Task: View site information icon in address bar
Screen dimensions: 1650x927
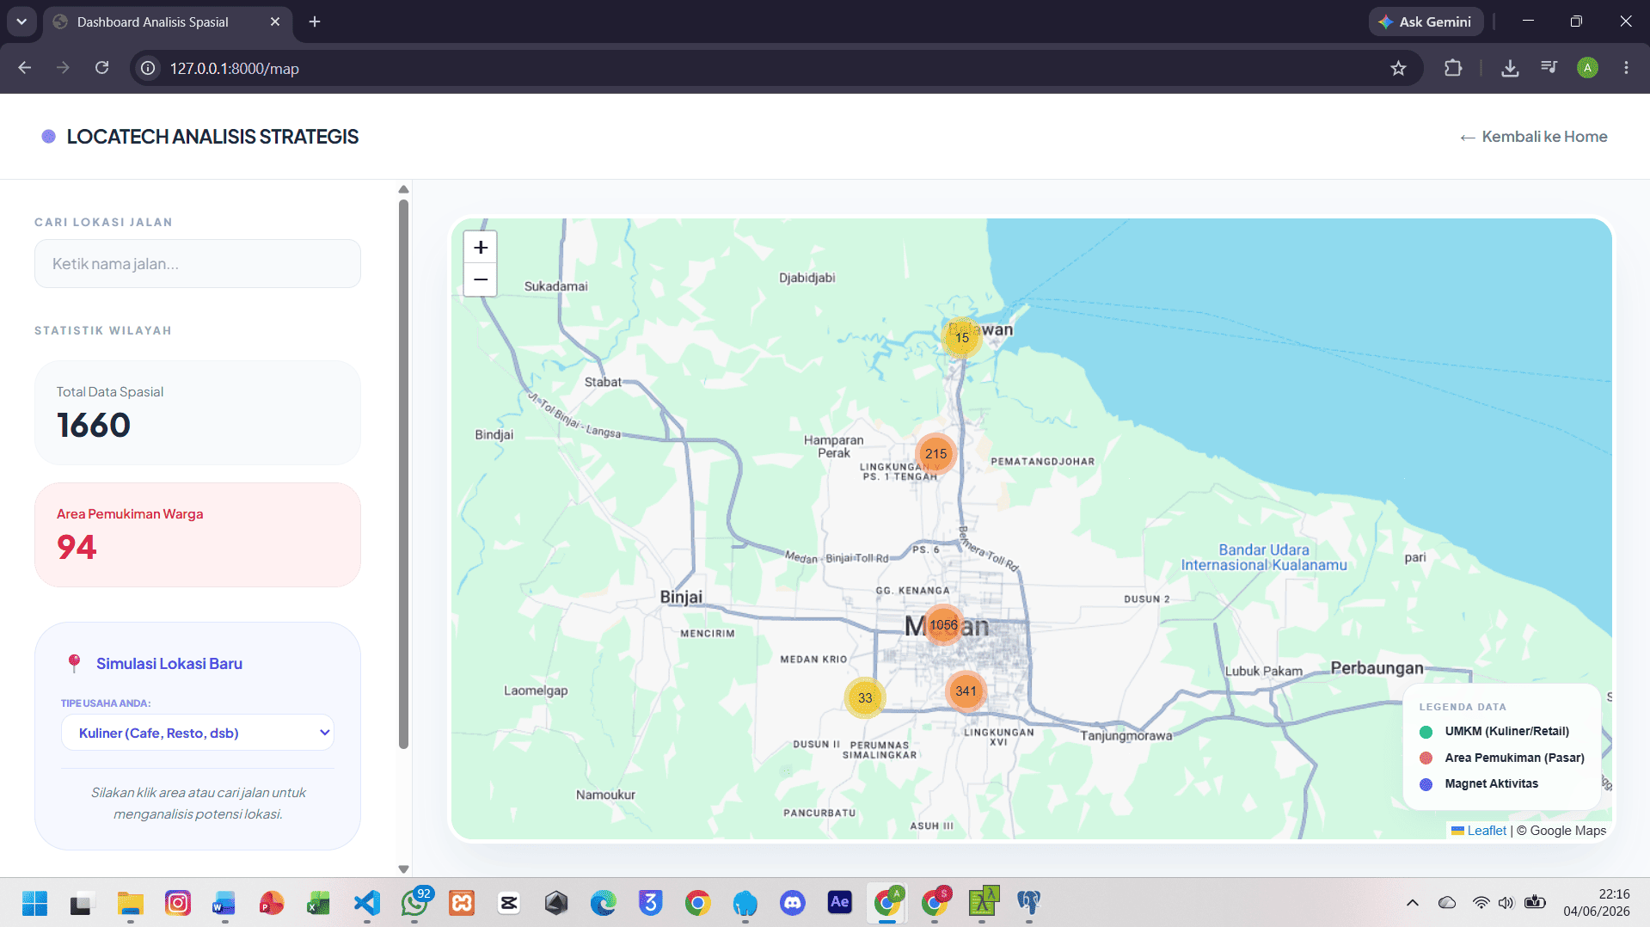Action: (x=148, y=68)
